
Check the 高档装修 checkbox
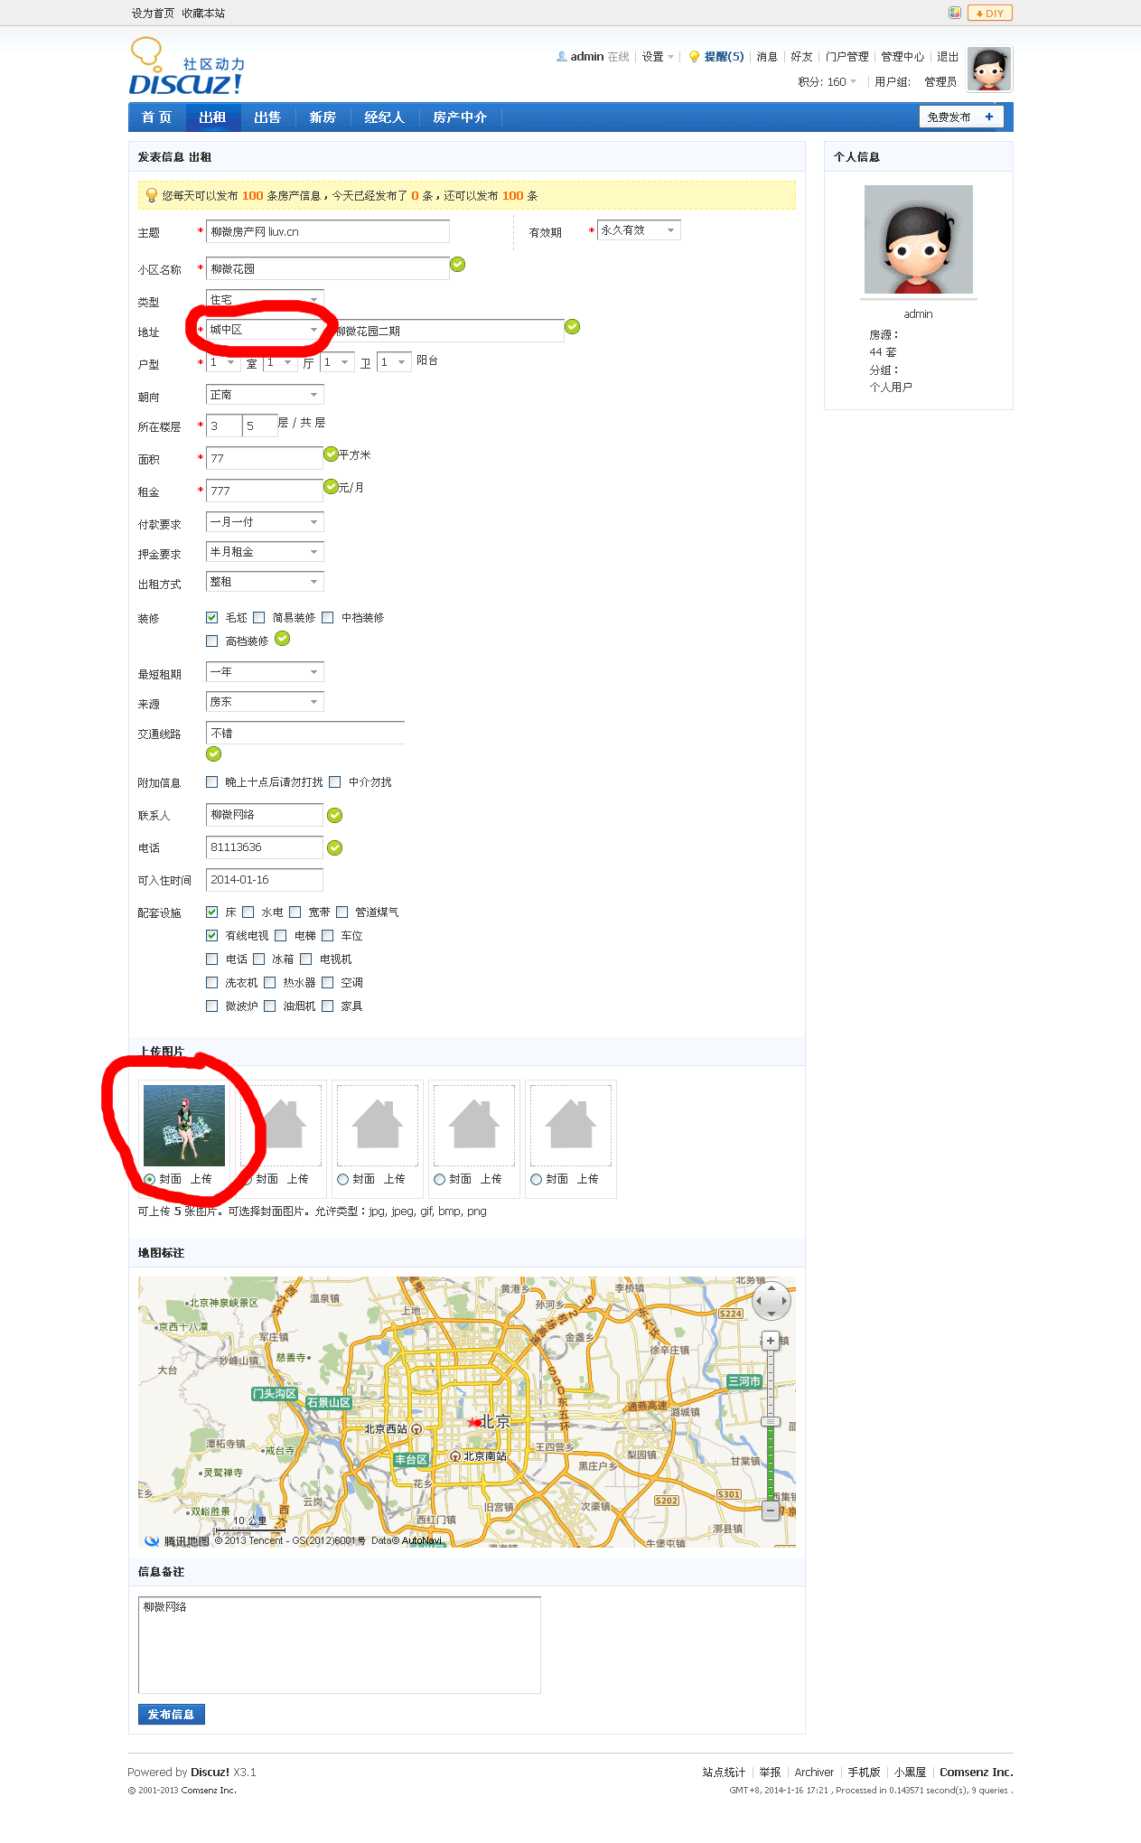coord(212,641)
